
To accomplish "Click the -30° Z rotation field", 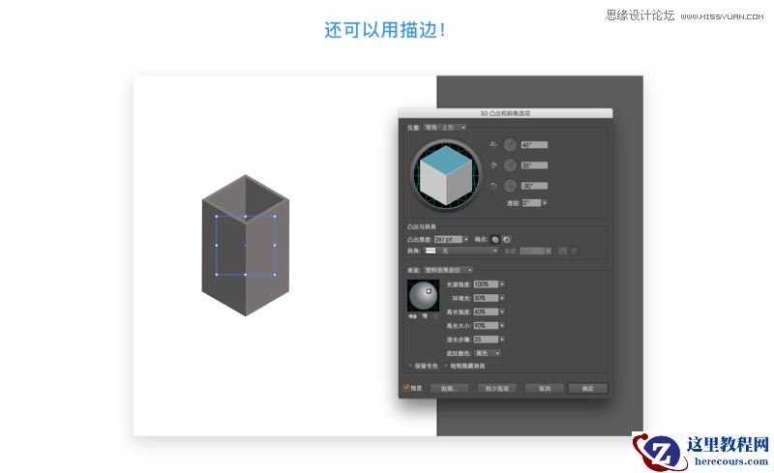I will click(535, 186).
